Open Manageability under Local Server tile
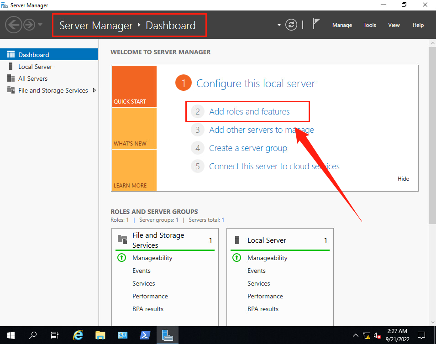 click(x=267, y=258)
